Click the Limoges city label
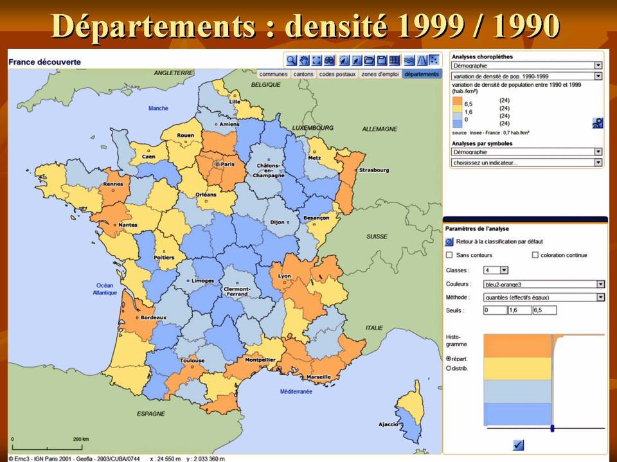Viewport: 617px width, 462px height. [x=202, y=281]
